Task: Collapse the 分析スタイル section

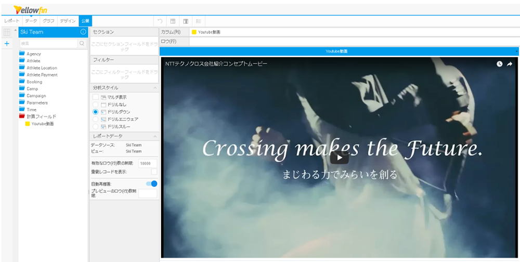Action: pyautogui.click(x=154, y=88)
